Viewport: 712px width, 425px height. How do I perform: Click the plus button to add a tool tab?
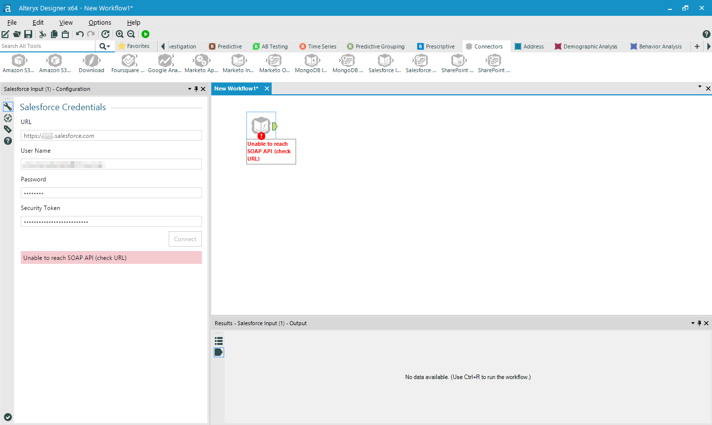click(x=697, y=46)
